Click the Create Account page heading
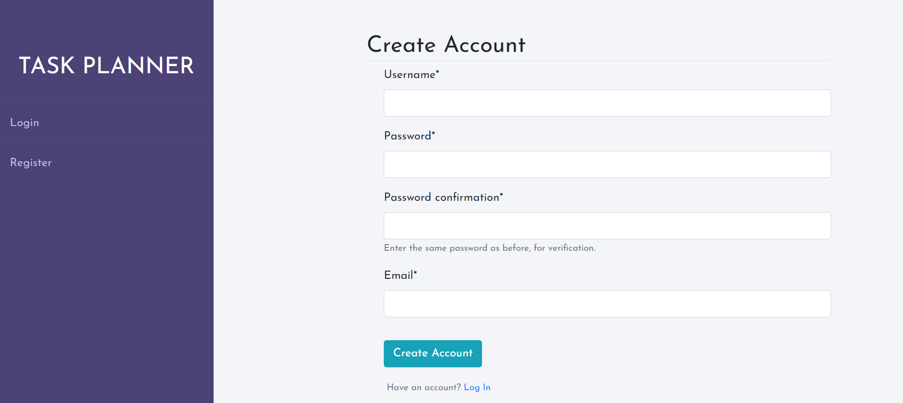 coord(445,45)
